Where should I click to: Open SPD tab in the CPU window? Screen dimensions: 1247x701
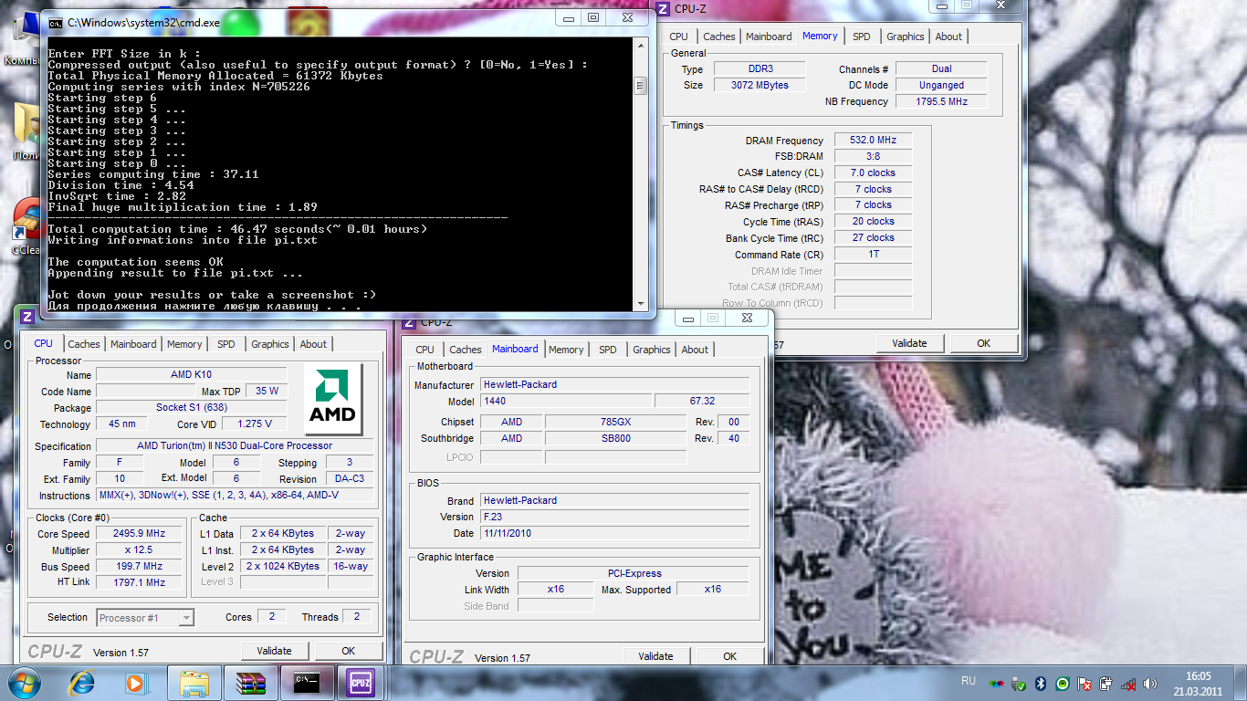226,344
